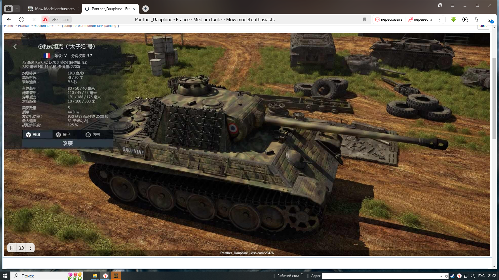Close the Panther_Dauphine tab
The image size is (499, 280).
coord(134,9)
